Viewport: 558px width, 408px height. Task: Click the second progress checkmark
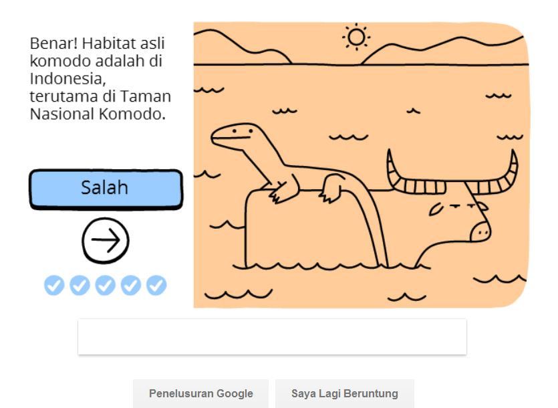pyautogui.click(x=80, y=285)
